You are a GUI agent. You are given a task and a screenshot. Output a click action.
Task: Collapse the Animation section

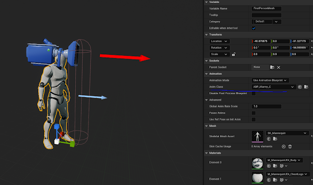[206, 74]
